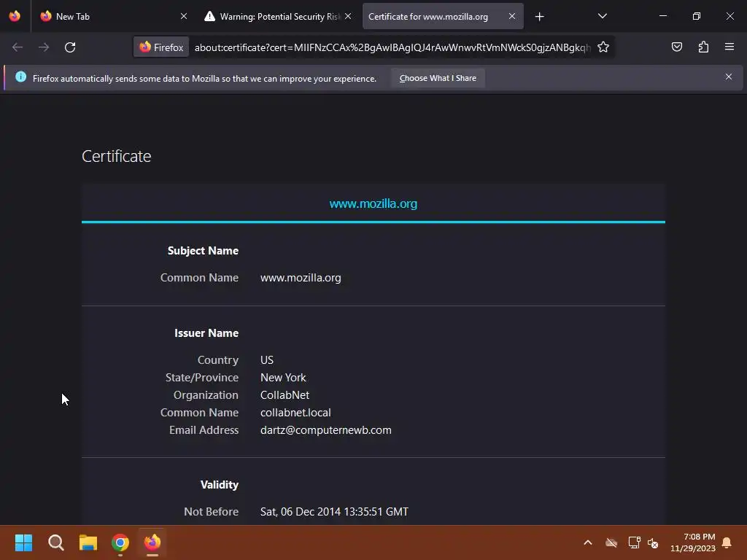The width and height of the screenshot is (747, 560).
Task: Go forward one page with the forward arrow
Action: click(x=44, y=47)
